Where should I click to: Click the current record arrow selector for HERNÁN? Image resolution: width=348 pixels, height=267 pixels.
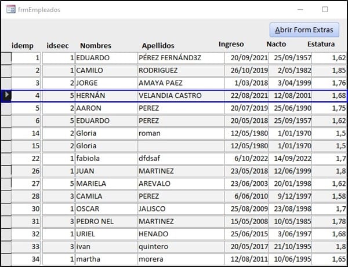(x=6, y=96)
